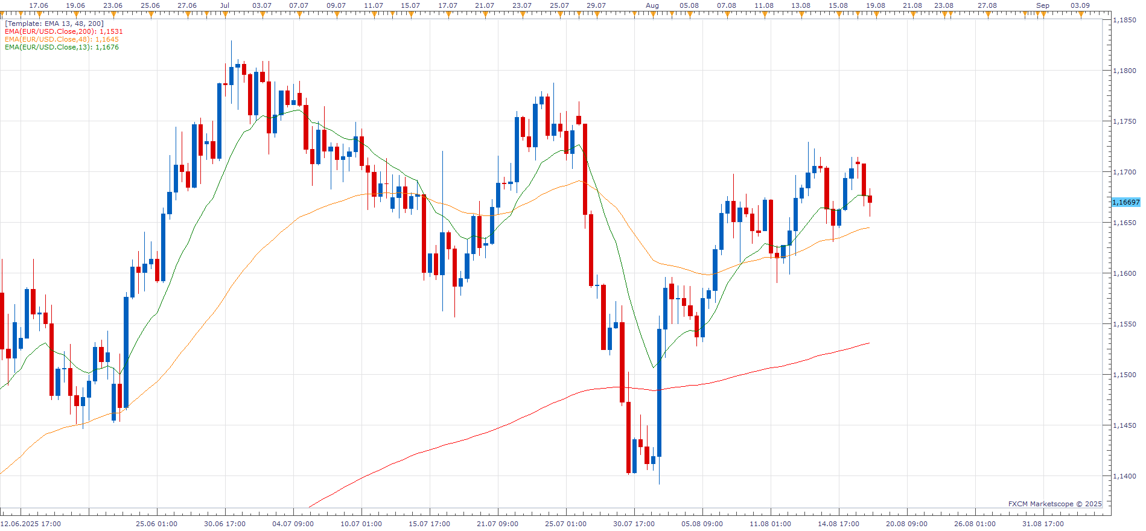Click time label 30.07 17:00
Viewport: 1146px width, 531px height.
pos(634,524)
